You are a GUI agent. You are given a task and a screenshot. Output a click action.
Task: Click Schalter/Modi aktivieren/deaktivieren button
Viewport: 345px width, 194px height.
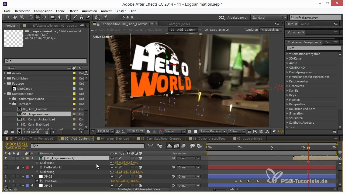[x=140, y=189]
